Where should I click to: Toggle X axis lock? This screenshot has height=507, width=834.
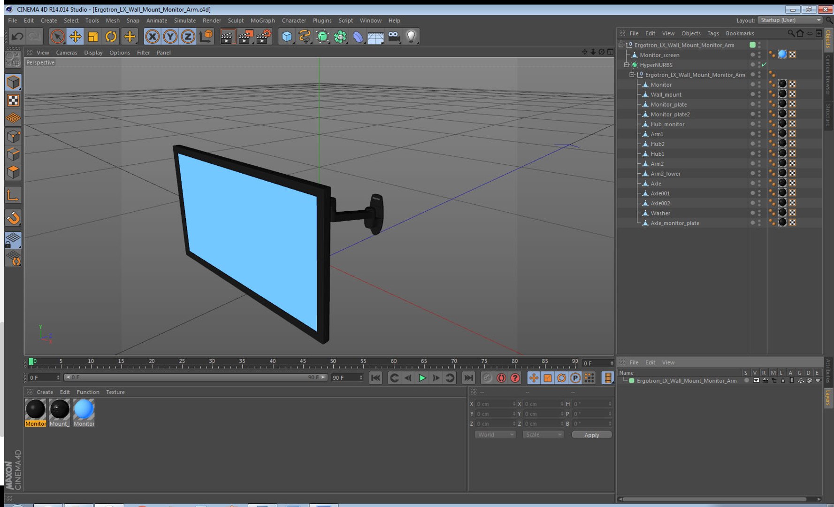[152, 36]
